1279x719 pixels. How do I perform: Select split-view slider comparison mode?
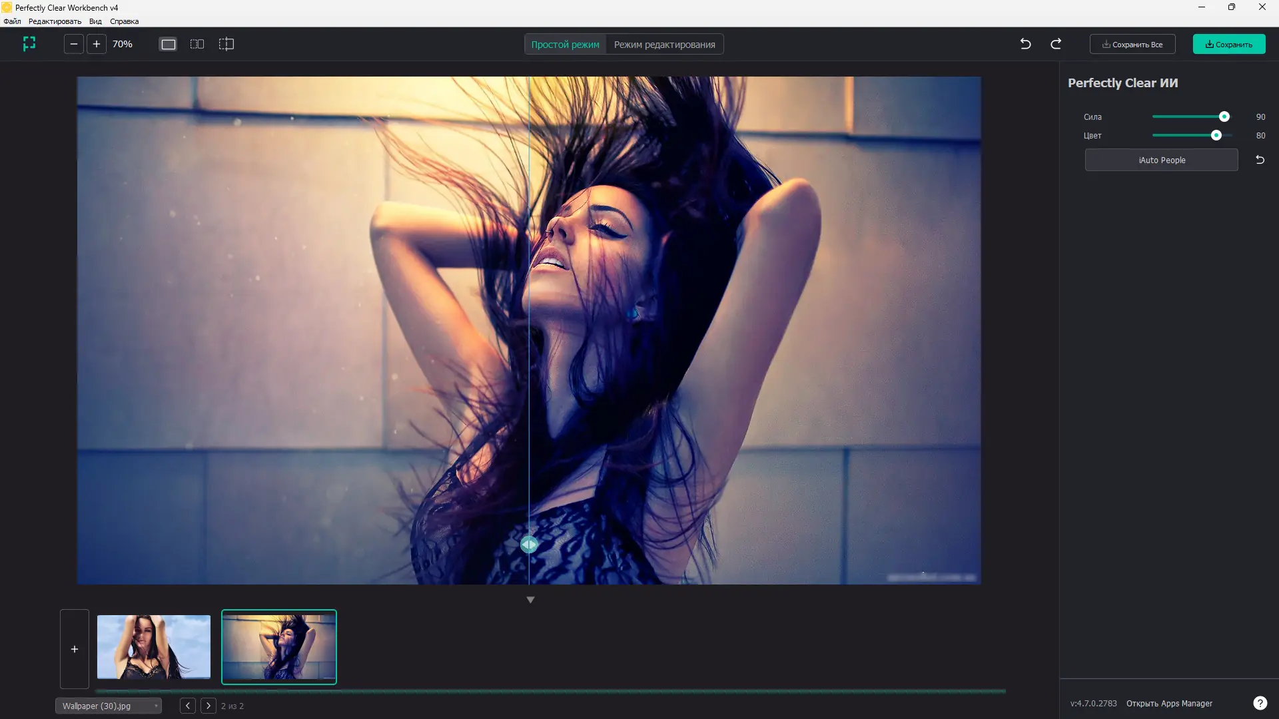pos(226,44)
